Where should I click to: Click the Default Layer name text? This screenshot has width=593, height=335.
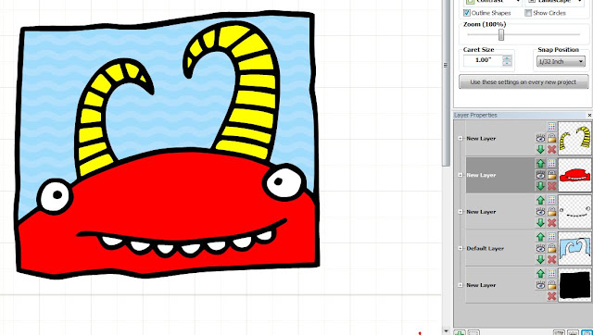coord(485,249)
